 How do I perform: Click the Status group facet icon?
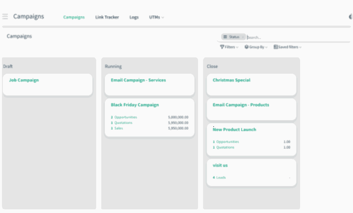coord(225,37)
